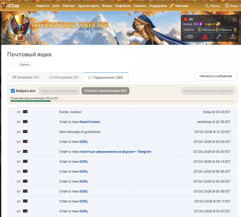
Task: Expand the Язык language dropdown
Action: (x=233, y=6)
